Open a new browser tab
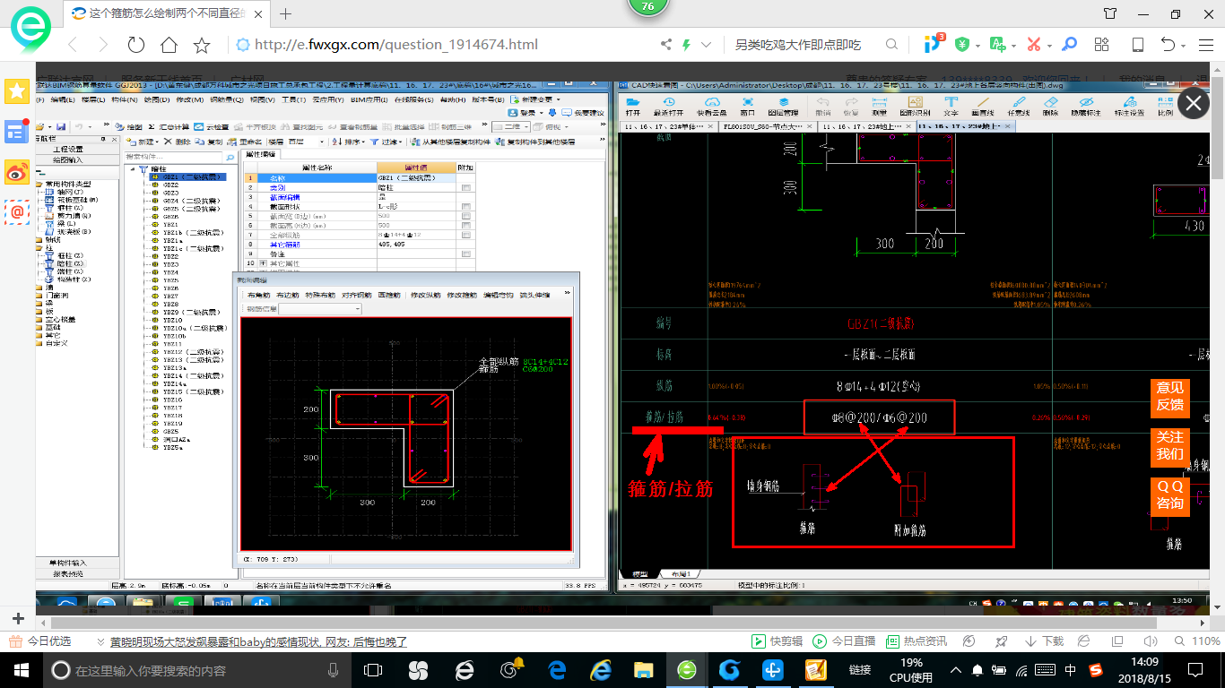The image size is (1225, 688). 286,13
